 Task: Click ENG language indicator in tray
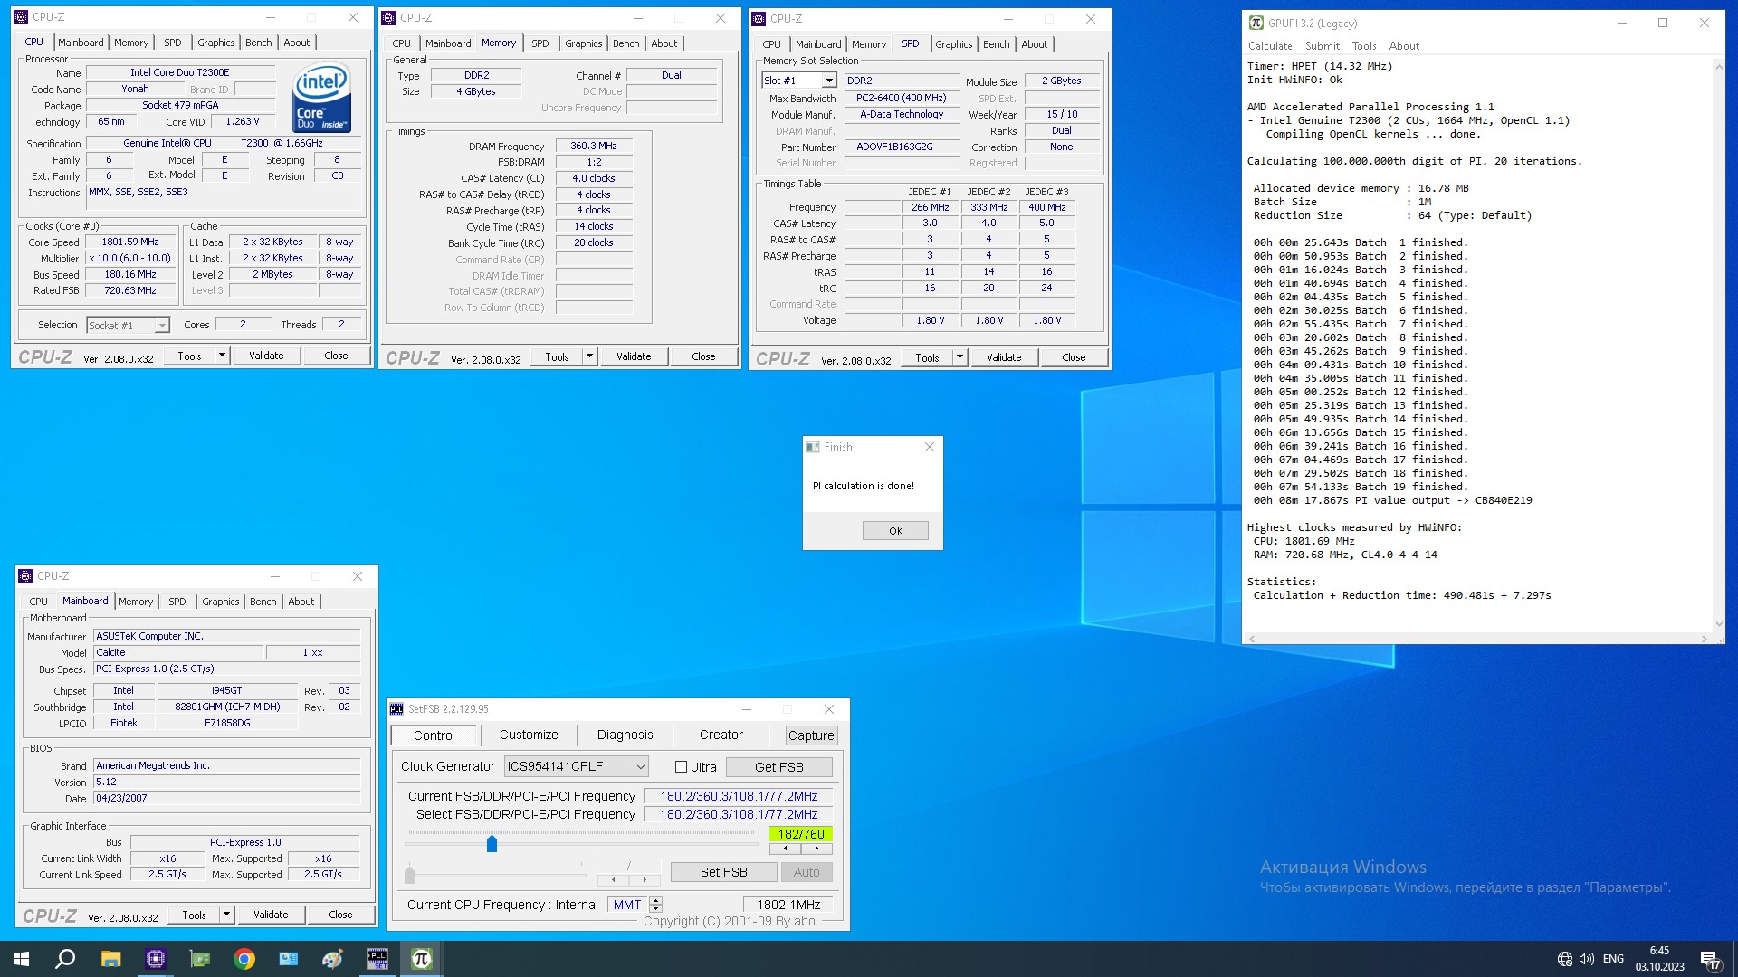coord(1613,959)
